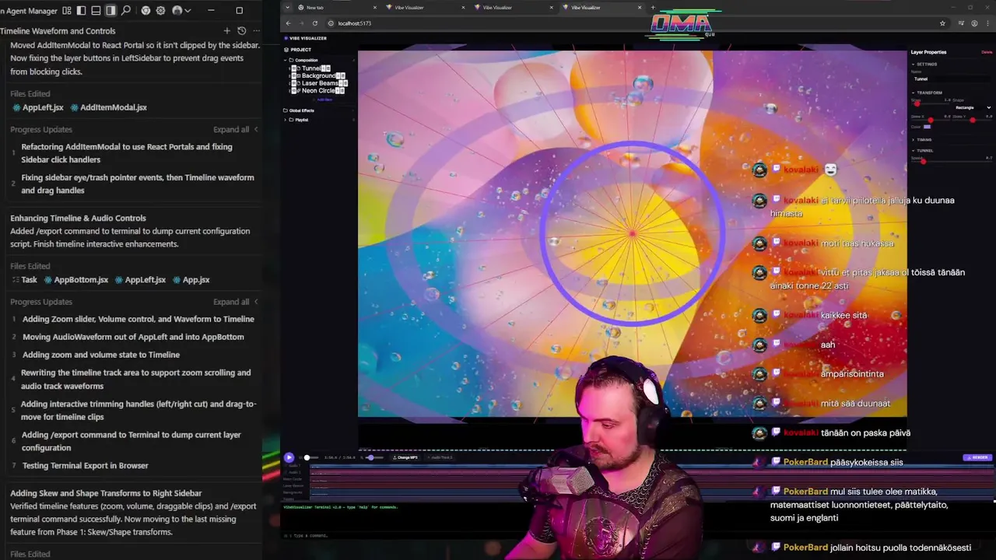Expand the Playlist folder
The width and height of the screenshot is (996, 560).
(285, 120)
